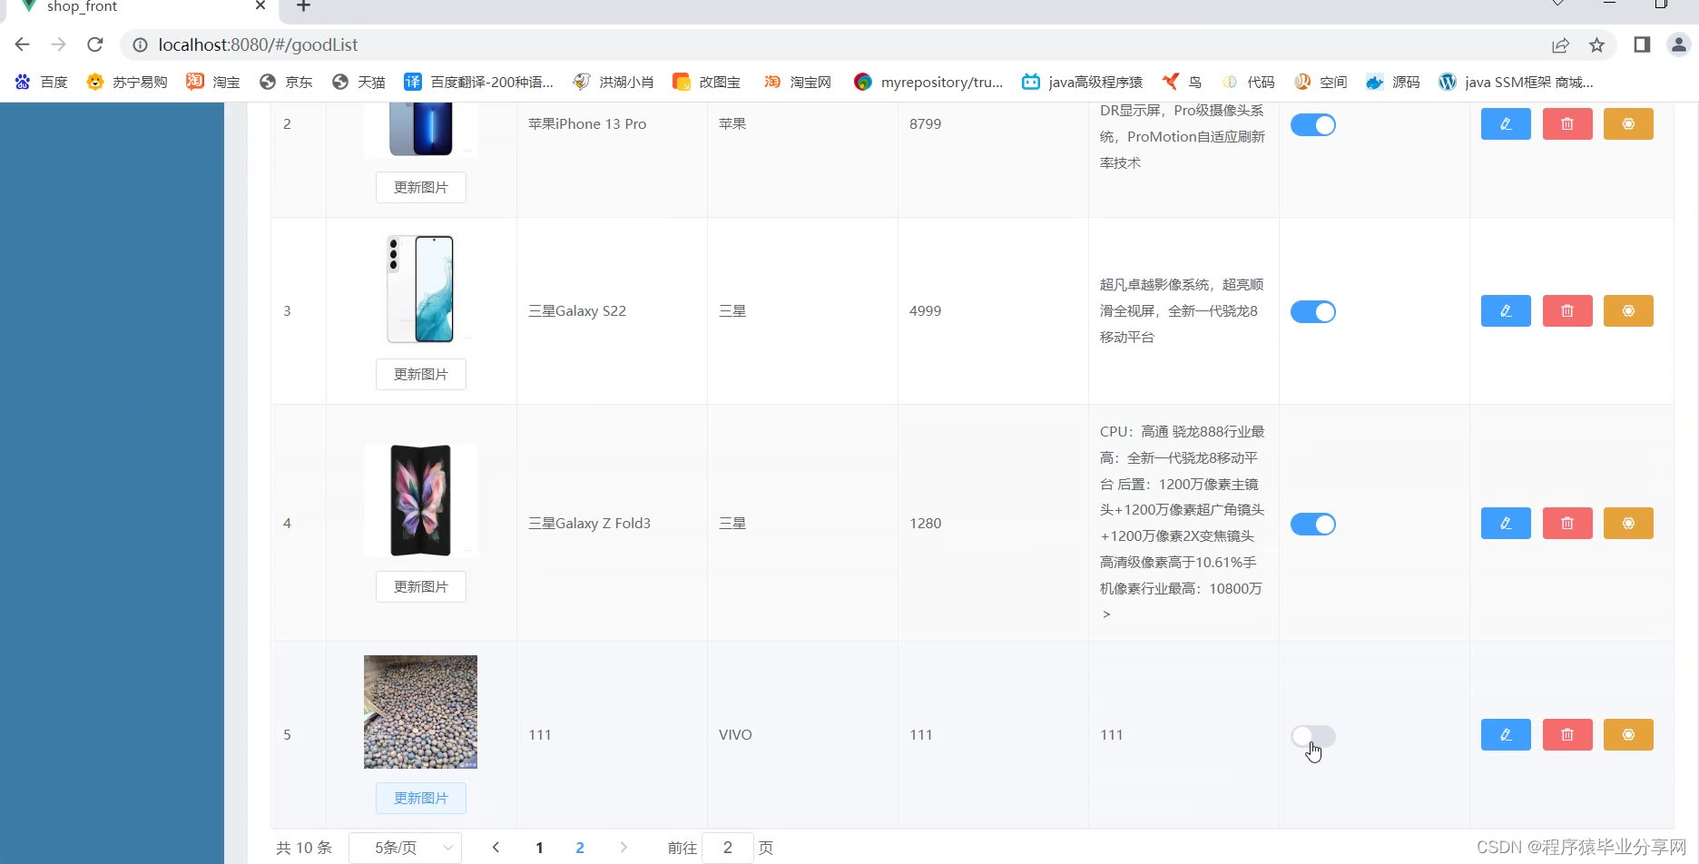The image size is (1699, 864).
Task: Go to next page with right chevron
Action: [624, 848]
